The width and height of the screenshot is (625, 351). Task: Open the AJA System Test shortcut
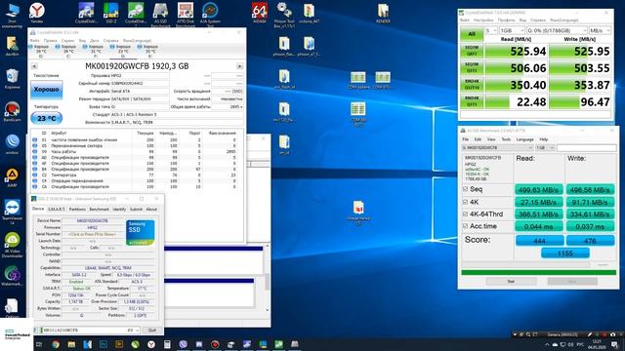[x=210, y=14]
